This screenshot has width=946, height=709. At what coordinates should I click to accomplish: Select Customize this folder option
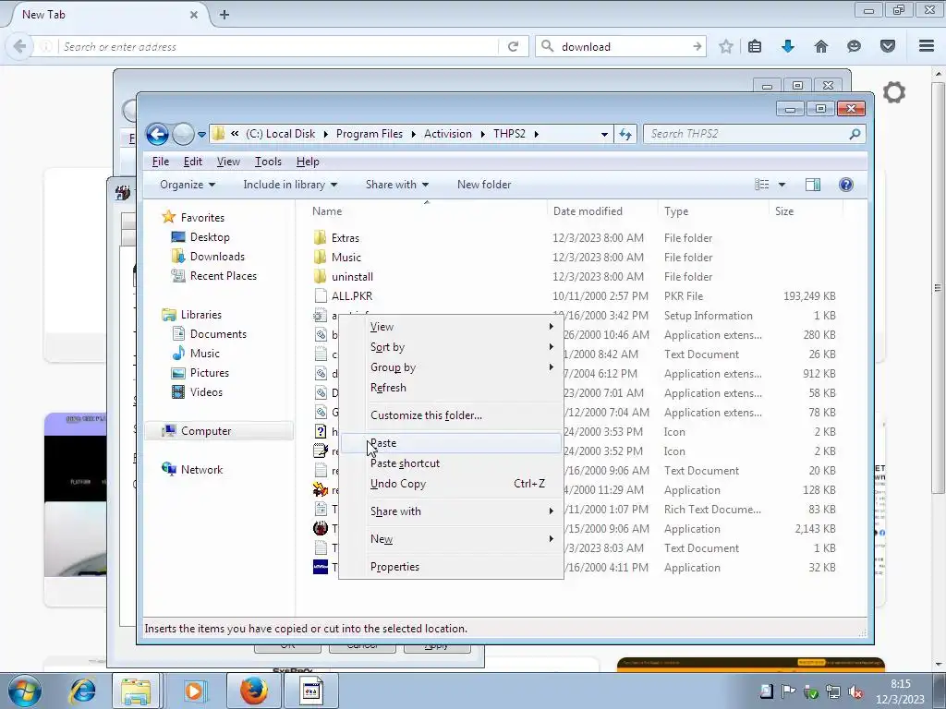451,415
